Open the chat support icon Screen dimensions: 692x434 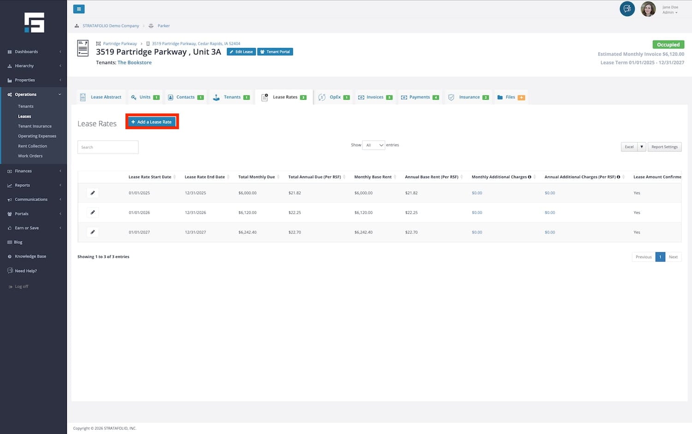pyautogui.click(x=627, y=9)
